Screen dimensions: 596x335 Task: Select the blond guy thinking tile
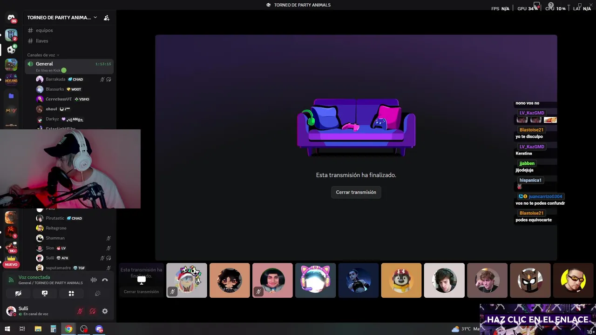tap(487, 280)
